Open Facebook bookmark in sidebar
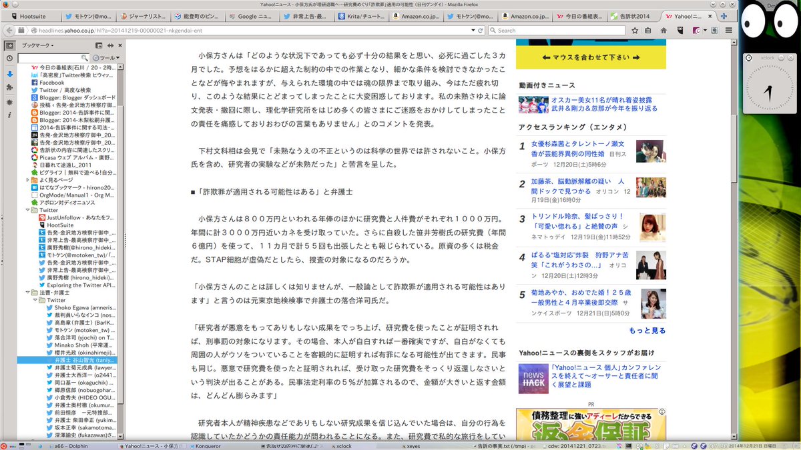The width and height of the screenshot is (801, 450). [x=51, y=82]
